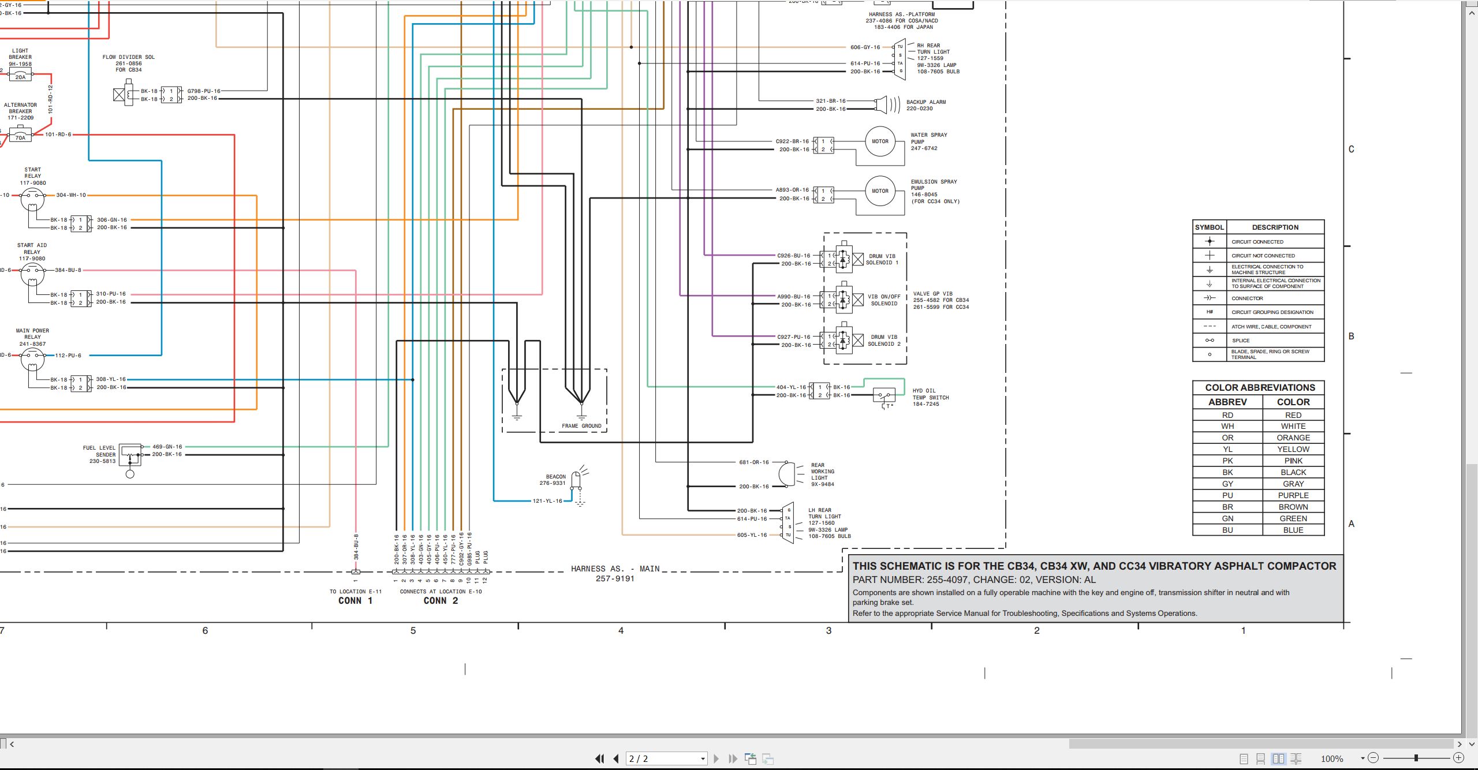Click the DRUM VIB SOLENOID 2 label

(x=884, y=340)
